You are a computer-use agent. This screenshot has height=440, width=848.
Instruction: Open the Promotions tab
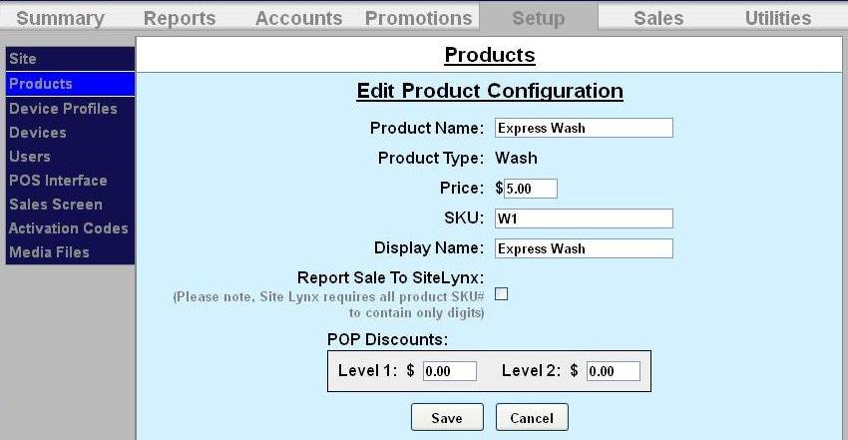coord(418,18)
